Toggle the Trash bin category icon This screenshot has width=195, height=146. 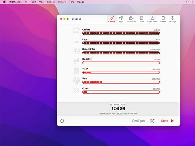[x=76, y=71]
